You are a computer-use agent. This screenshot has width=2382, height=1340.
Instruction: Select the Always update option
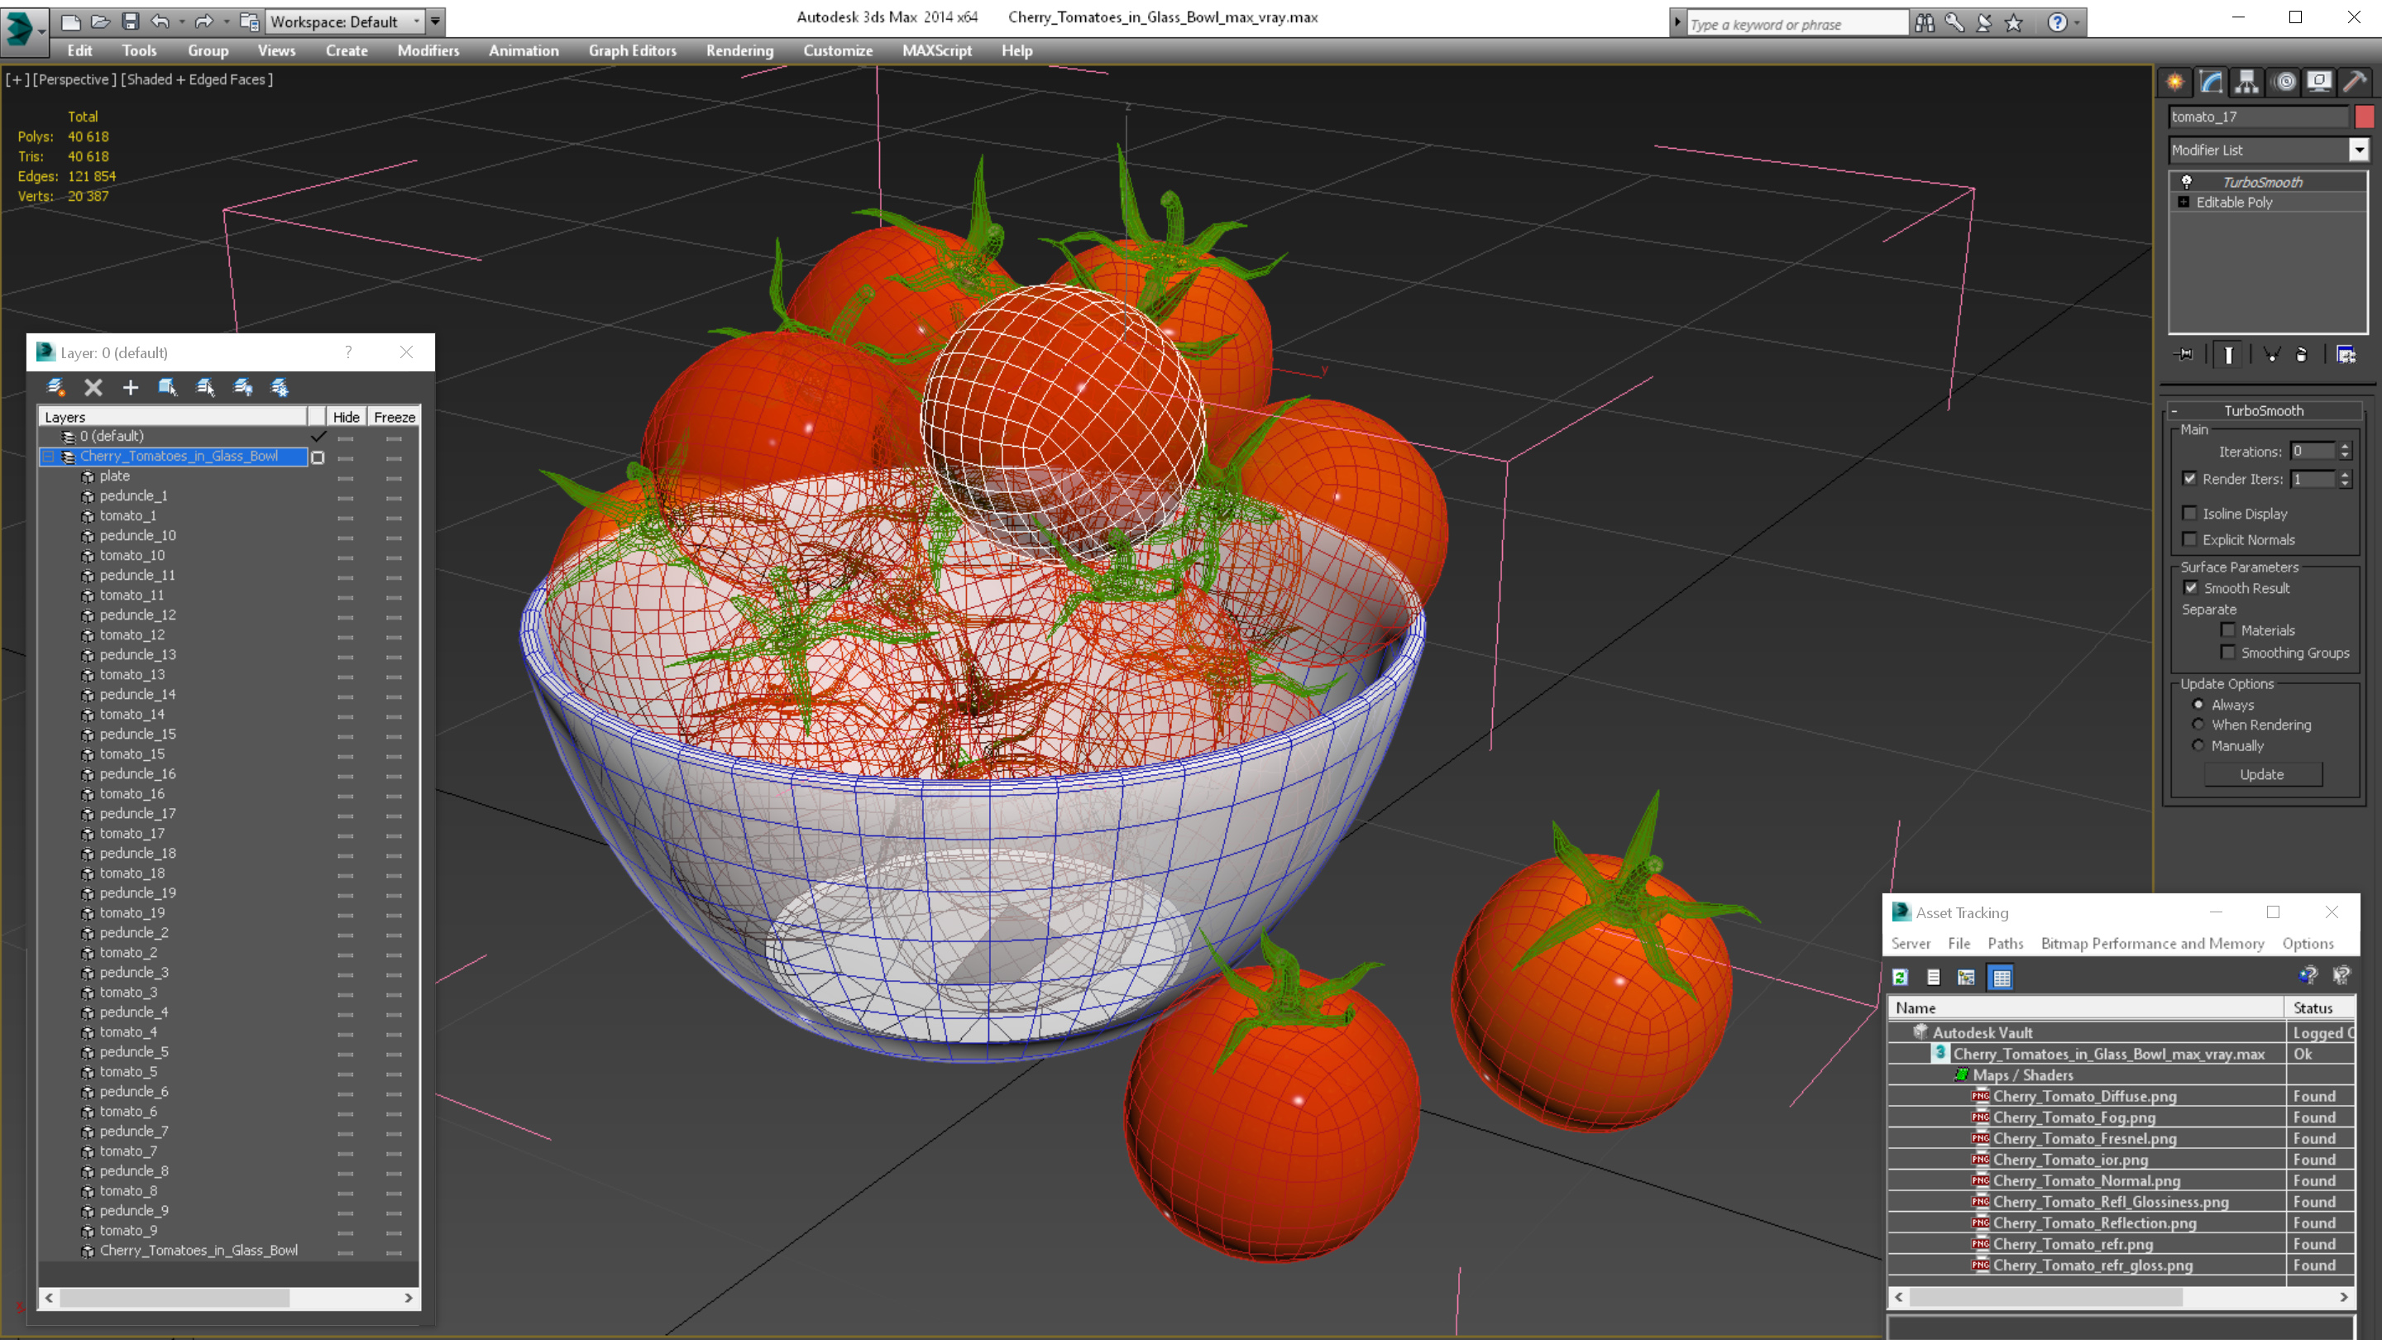coord(2198,705)
